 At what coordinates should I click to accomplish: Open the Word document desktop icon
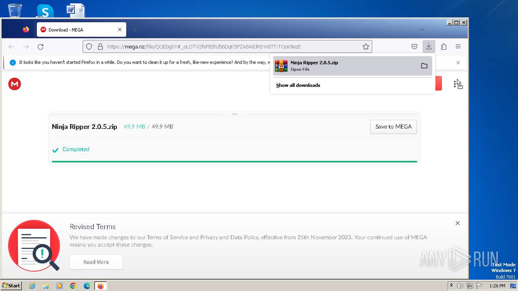coord(76,10)
